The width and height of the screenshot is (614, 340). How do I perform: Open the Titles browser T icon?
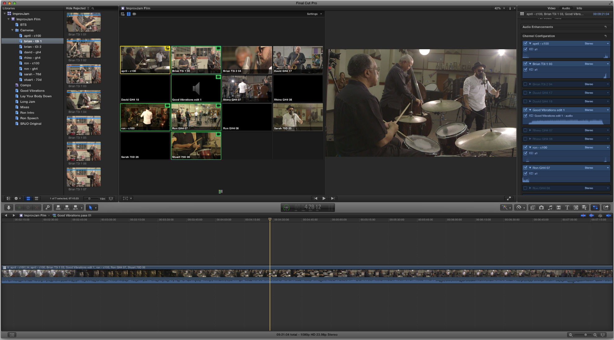[x=567, y=208]
